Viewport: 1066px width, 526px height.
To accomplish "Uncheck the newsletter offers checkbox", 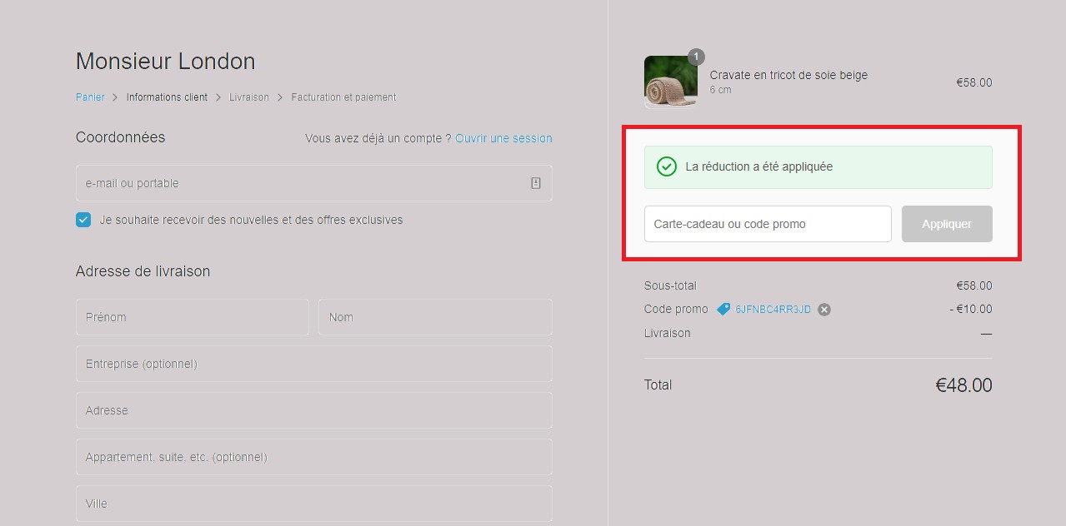I will point(83,220).
